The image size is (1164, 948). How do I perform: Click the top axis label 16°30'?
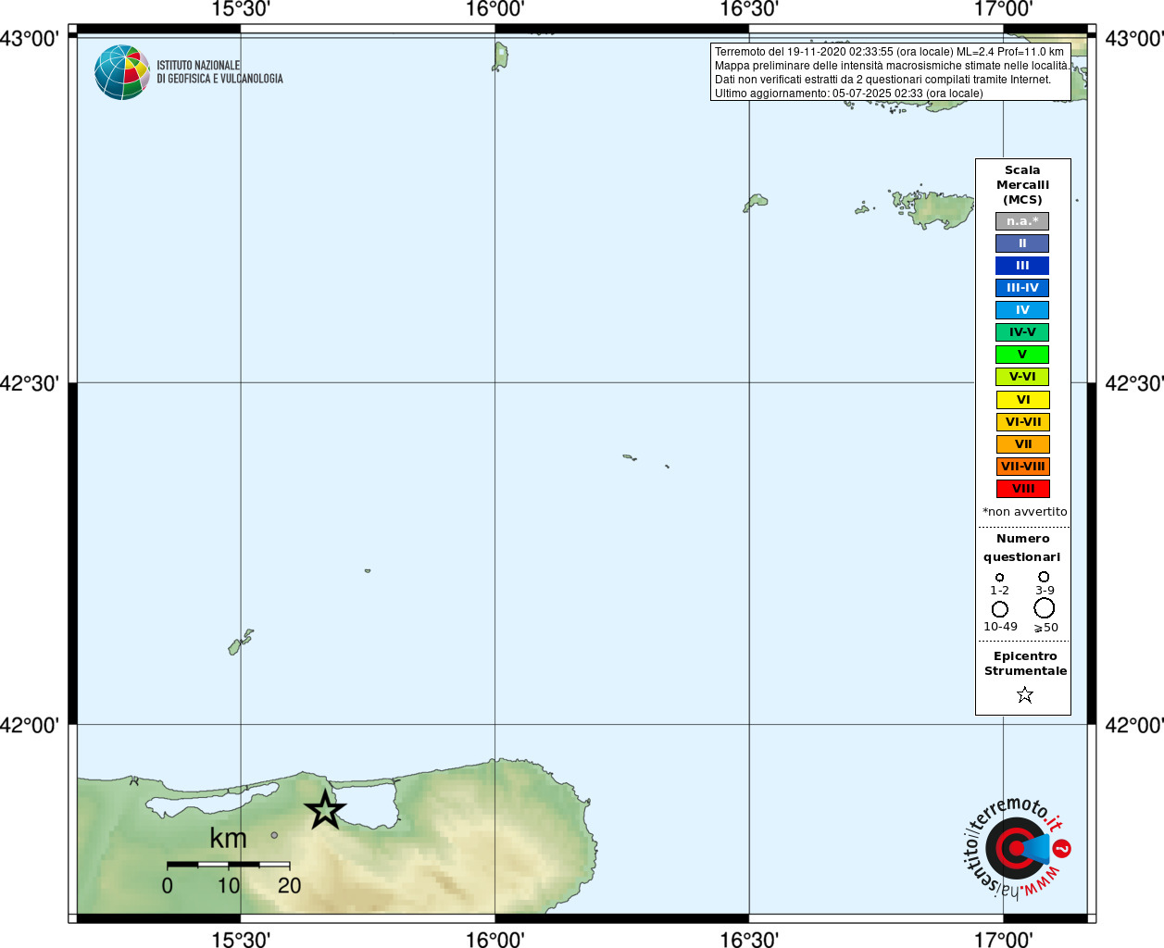click(749, 9)
